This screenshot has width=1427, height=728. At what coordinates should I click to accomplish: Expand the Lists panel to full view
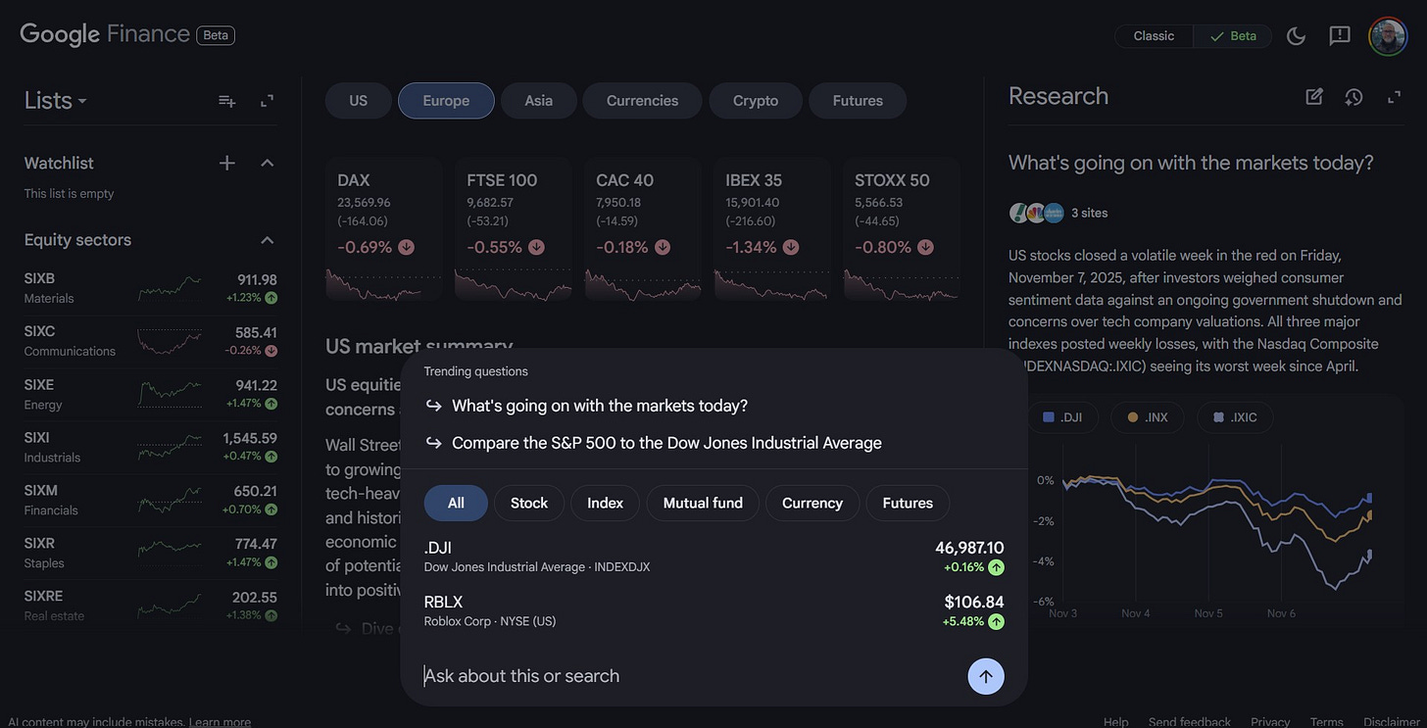(267, 101)
